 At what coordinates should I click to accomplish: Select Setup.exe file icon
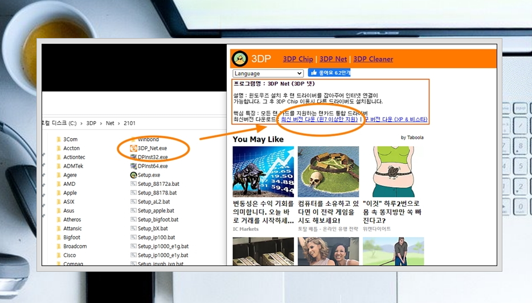click(133, 175)
